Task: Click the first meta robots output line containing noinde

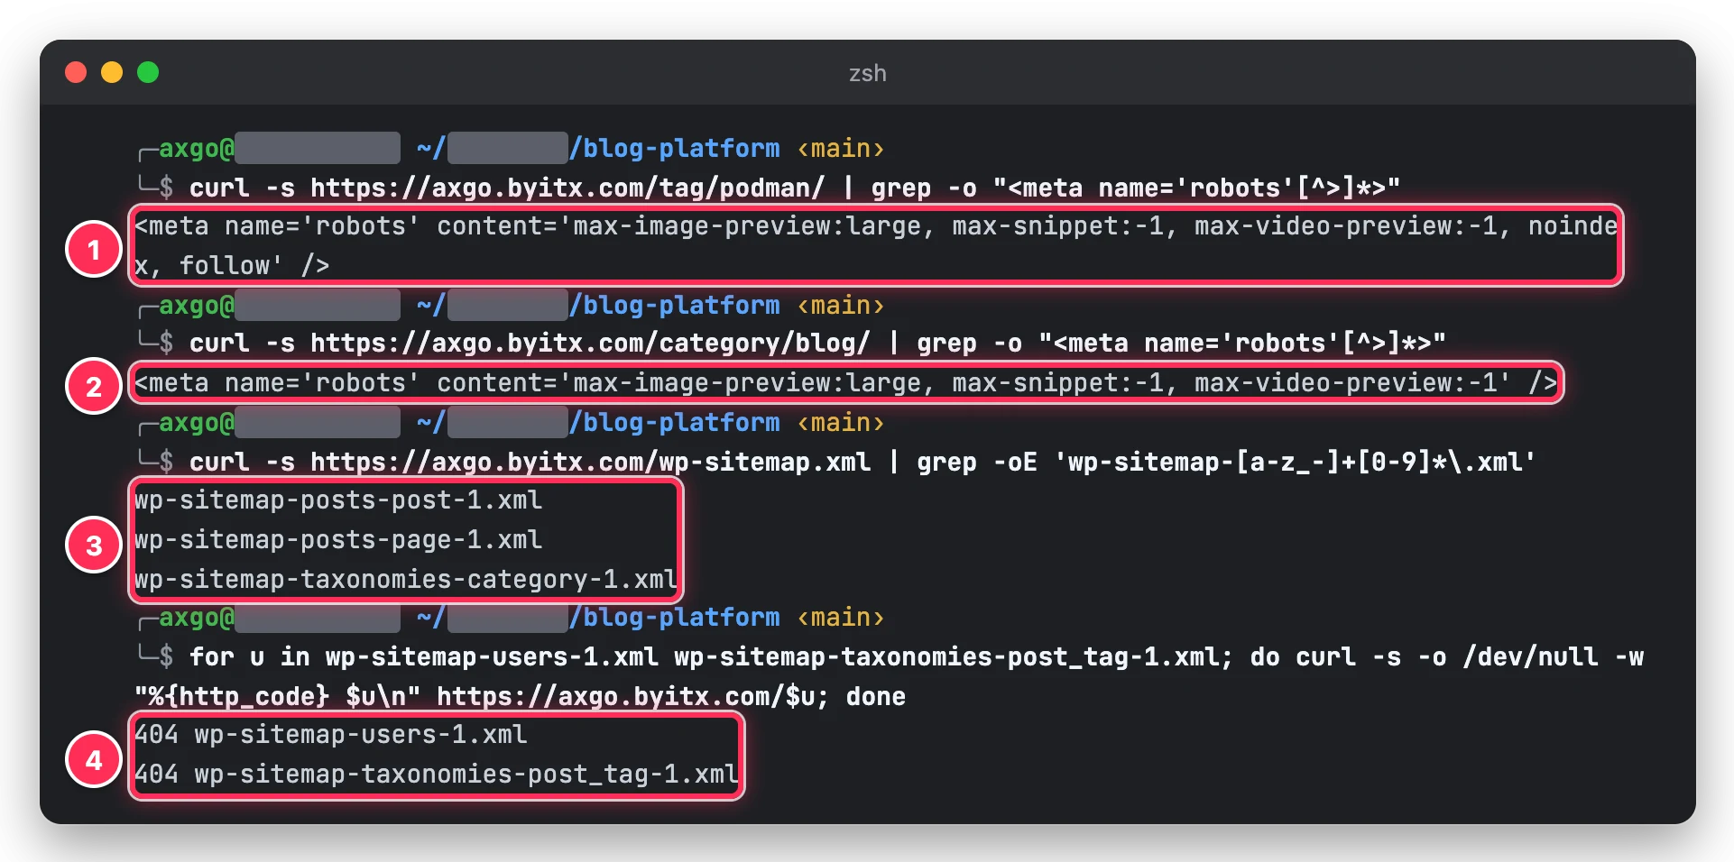Action: coord(876,226)
